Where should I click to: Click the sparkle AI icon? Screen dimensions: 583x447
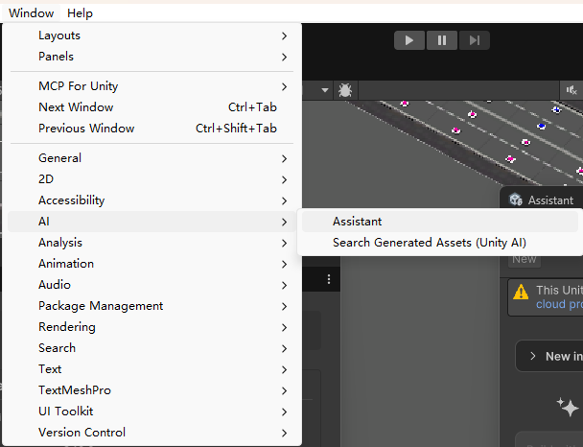[x=568, y=407]
